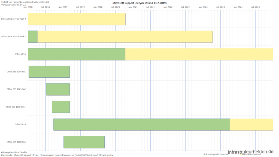
Task: Select the Jan. 2018 axis label
Action: pyautogui.click(x=28, y=7)
